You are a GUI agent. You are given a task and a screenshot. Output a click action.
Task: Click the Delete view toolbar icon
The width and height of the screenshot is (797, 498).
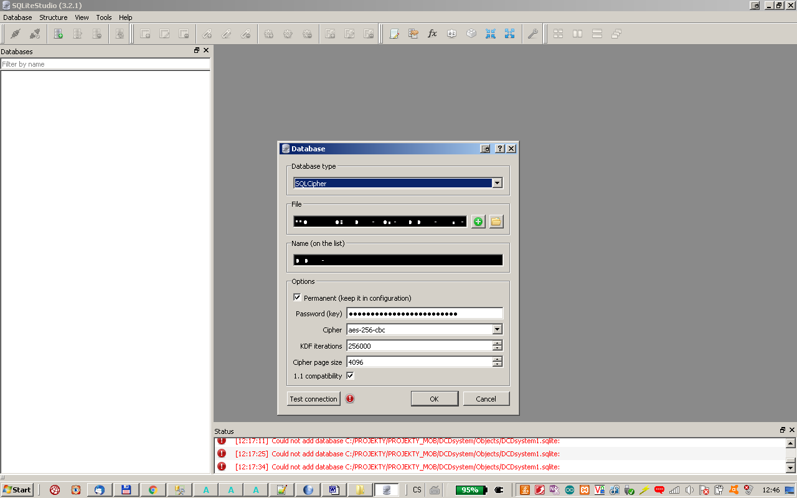point(369,34)
